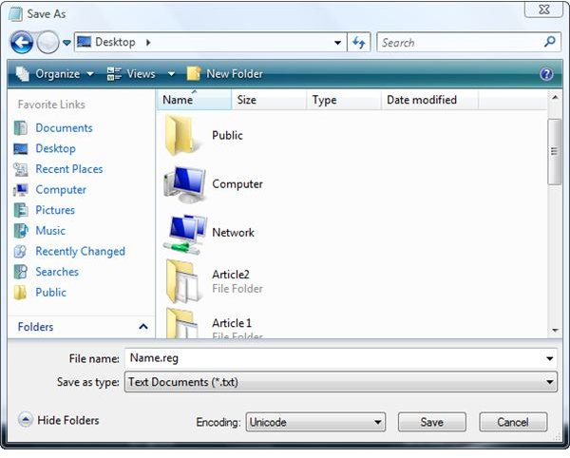Close the Save As dialog
The width and height of the screenshot is (570, 458).
click(543, 10)
